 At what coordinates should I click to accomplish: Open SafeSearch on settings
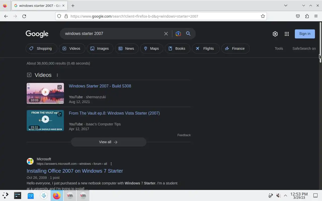(x=304, y=48)
